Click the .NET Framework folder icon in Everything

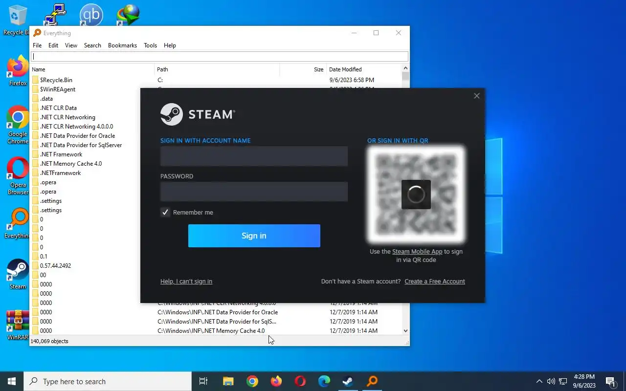click(35, 154)
